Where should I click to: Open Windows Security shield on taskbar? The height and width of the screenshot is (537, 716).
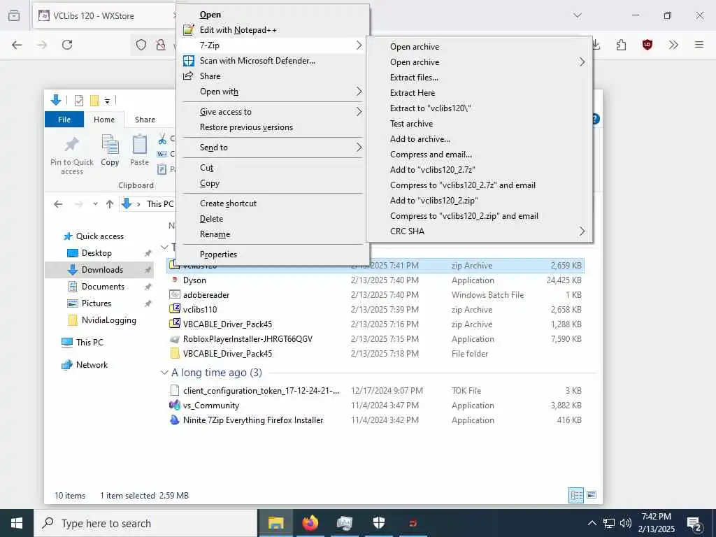pos(378,523)
